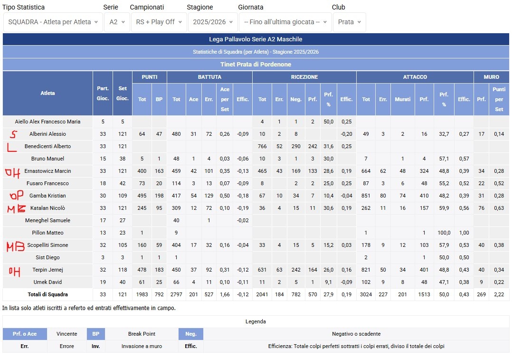Click player Benedicenti Alberto in the table

(47, 146)
